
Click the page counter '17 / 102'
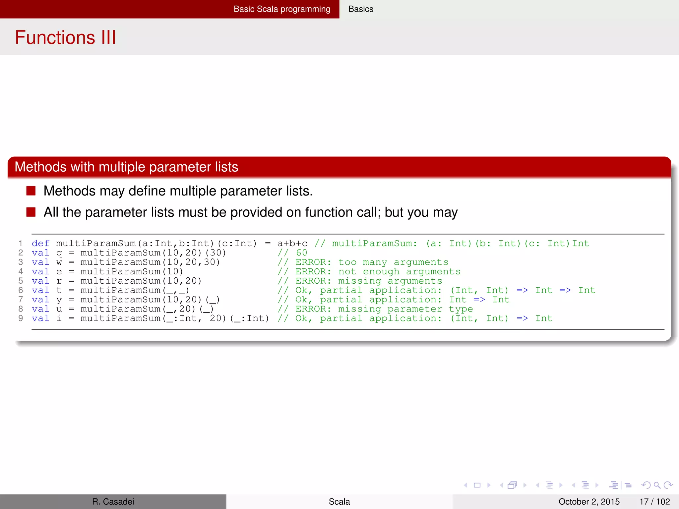click(655, 502)
